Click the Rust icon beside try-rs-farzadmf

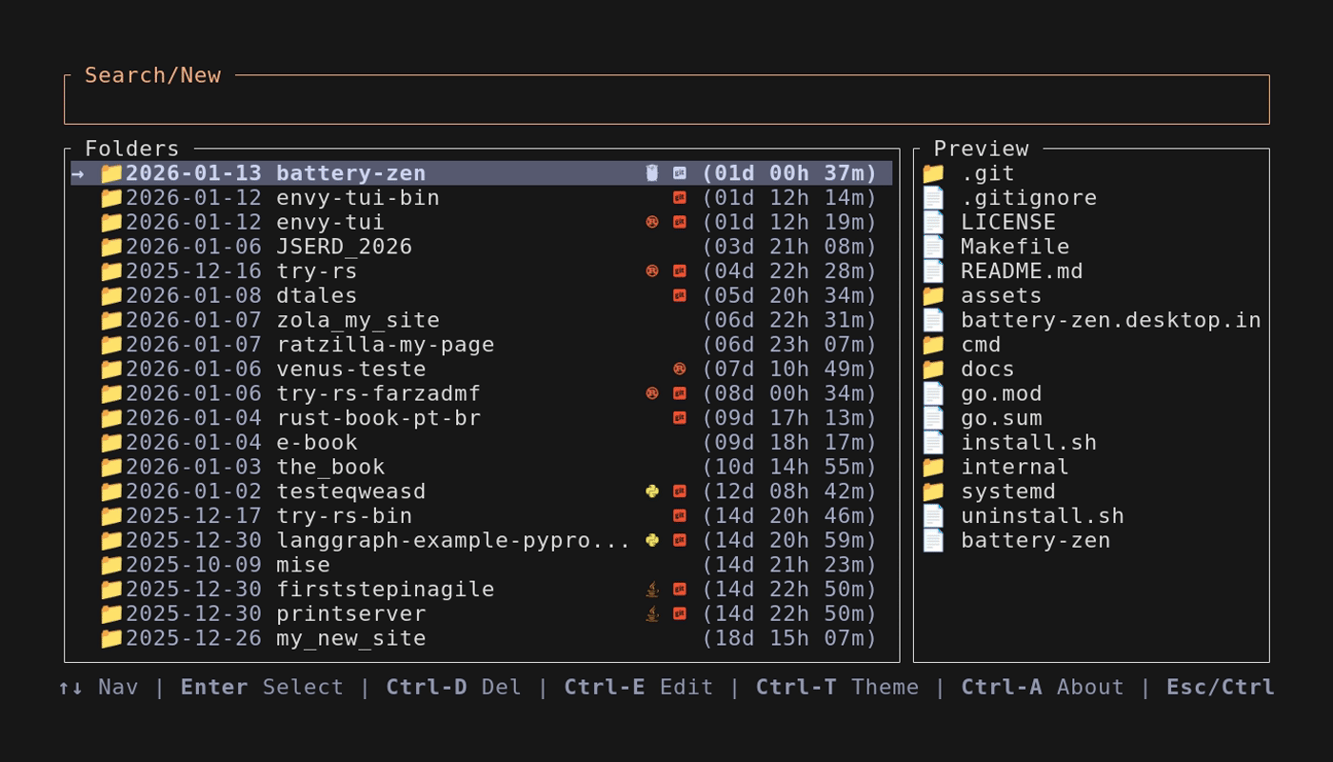tap(651, 392)
